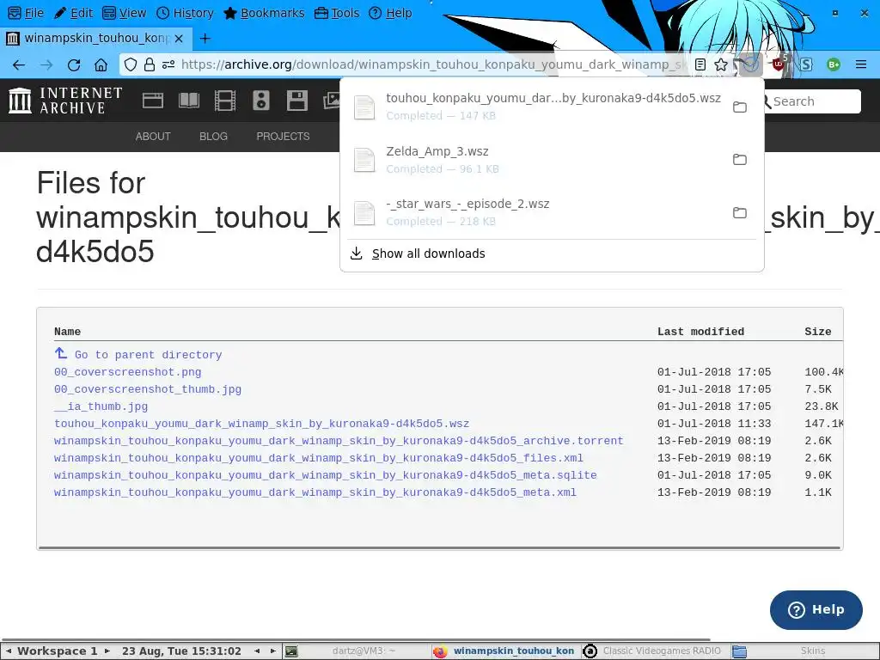Open the Web (Wayback) media icon
This screenshot has height=660, width=880.
click(x=153, y=101)
